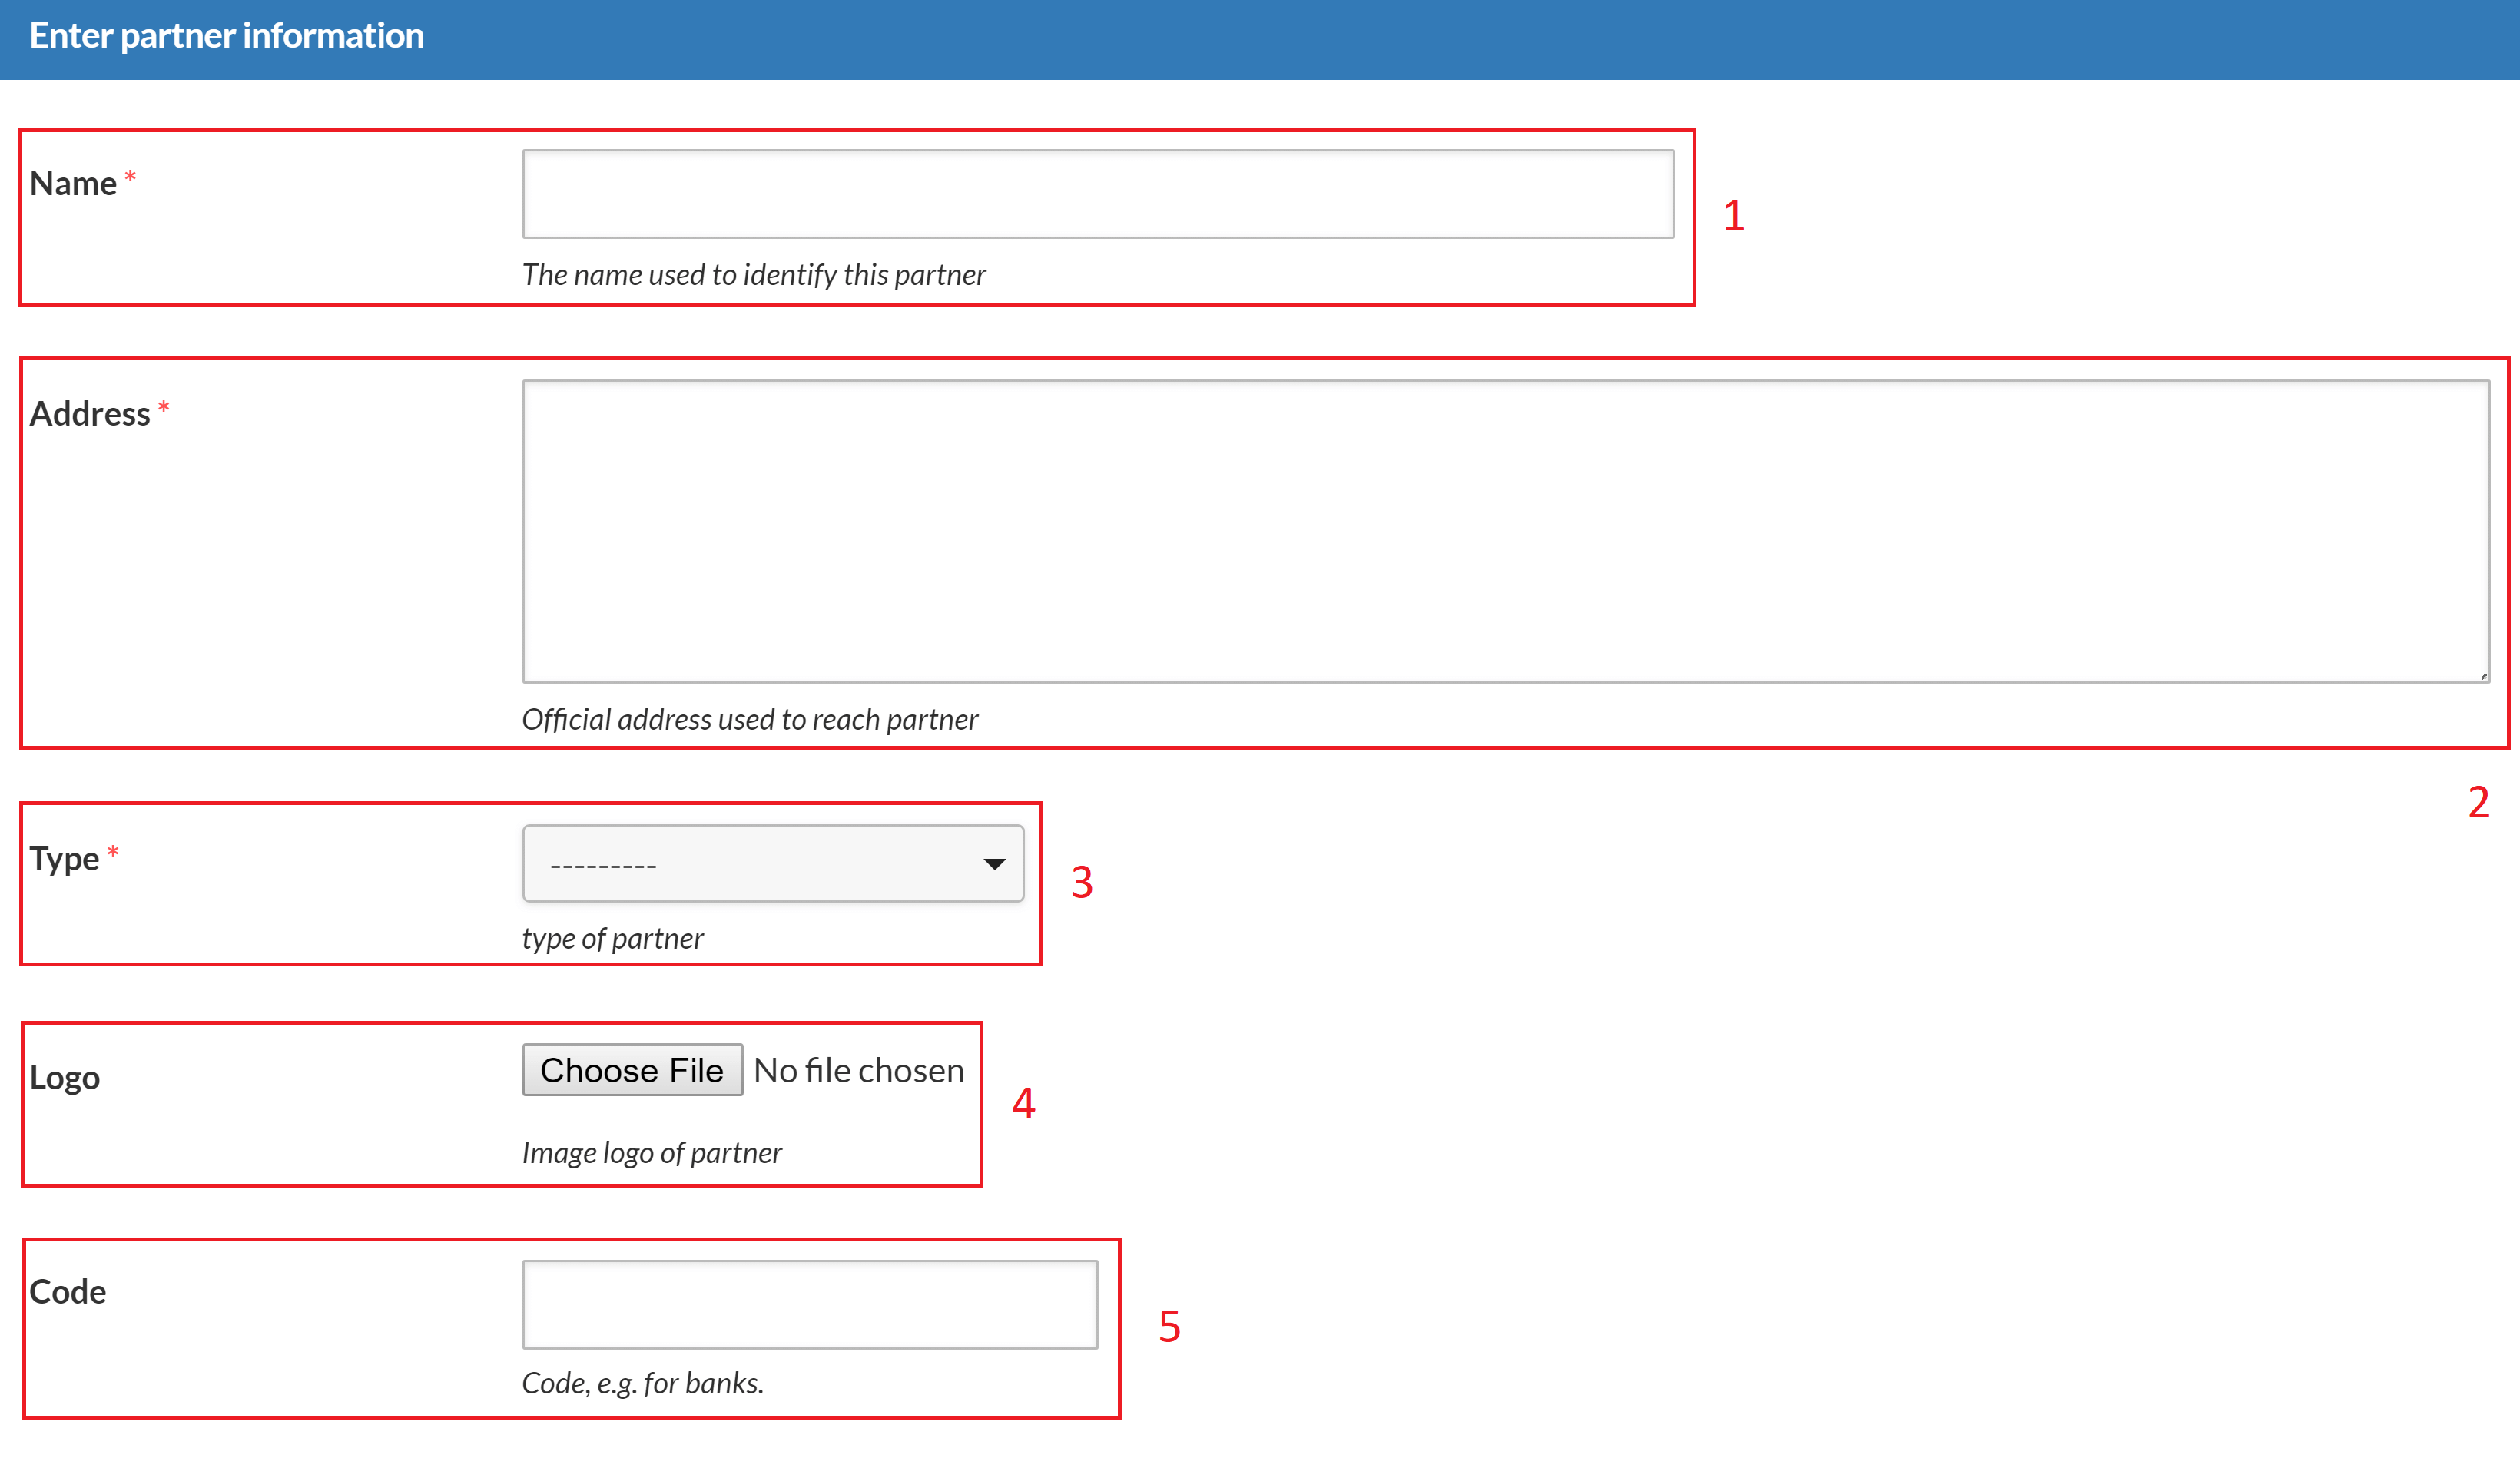This screenshot has width=2520, height=1478.
Task: Click the Name field label
Action: [73, 183]
